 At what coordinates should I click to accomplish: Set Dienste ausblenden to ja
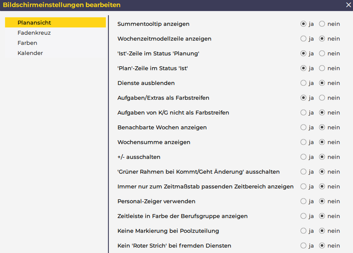303,83
